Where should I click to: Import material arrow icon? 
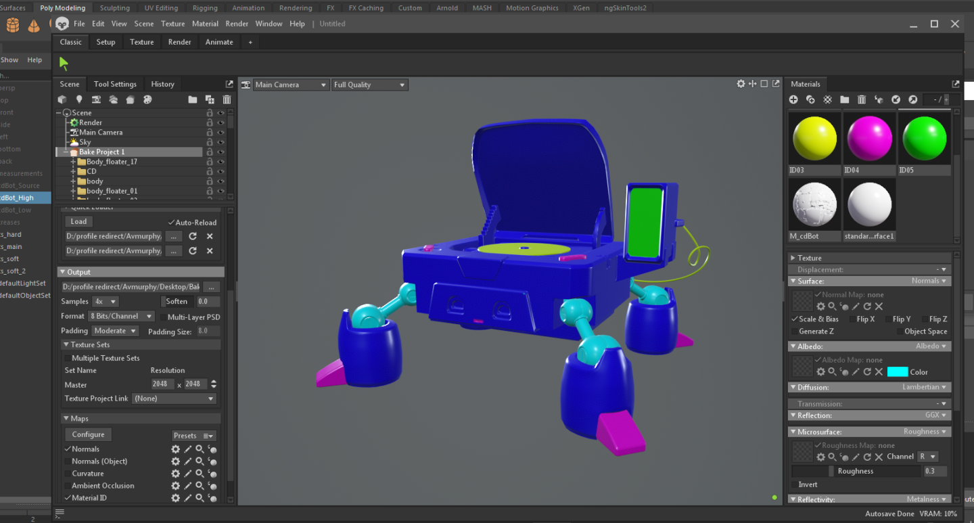click(896, 99)
